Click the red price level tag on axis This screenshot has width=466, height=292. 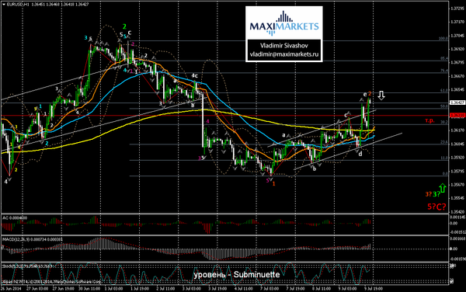(x=457, y=115)
